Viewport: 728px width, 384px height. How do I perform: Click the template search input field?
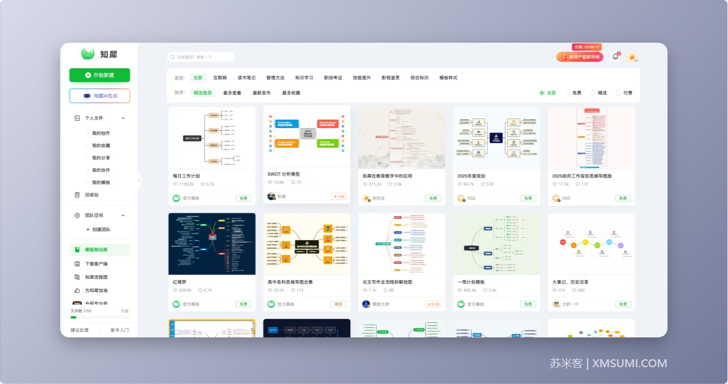coord(203,57)
